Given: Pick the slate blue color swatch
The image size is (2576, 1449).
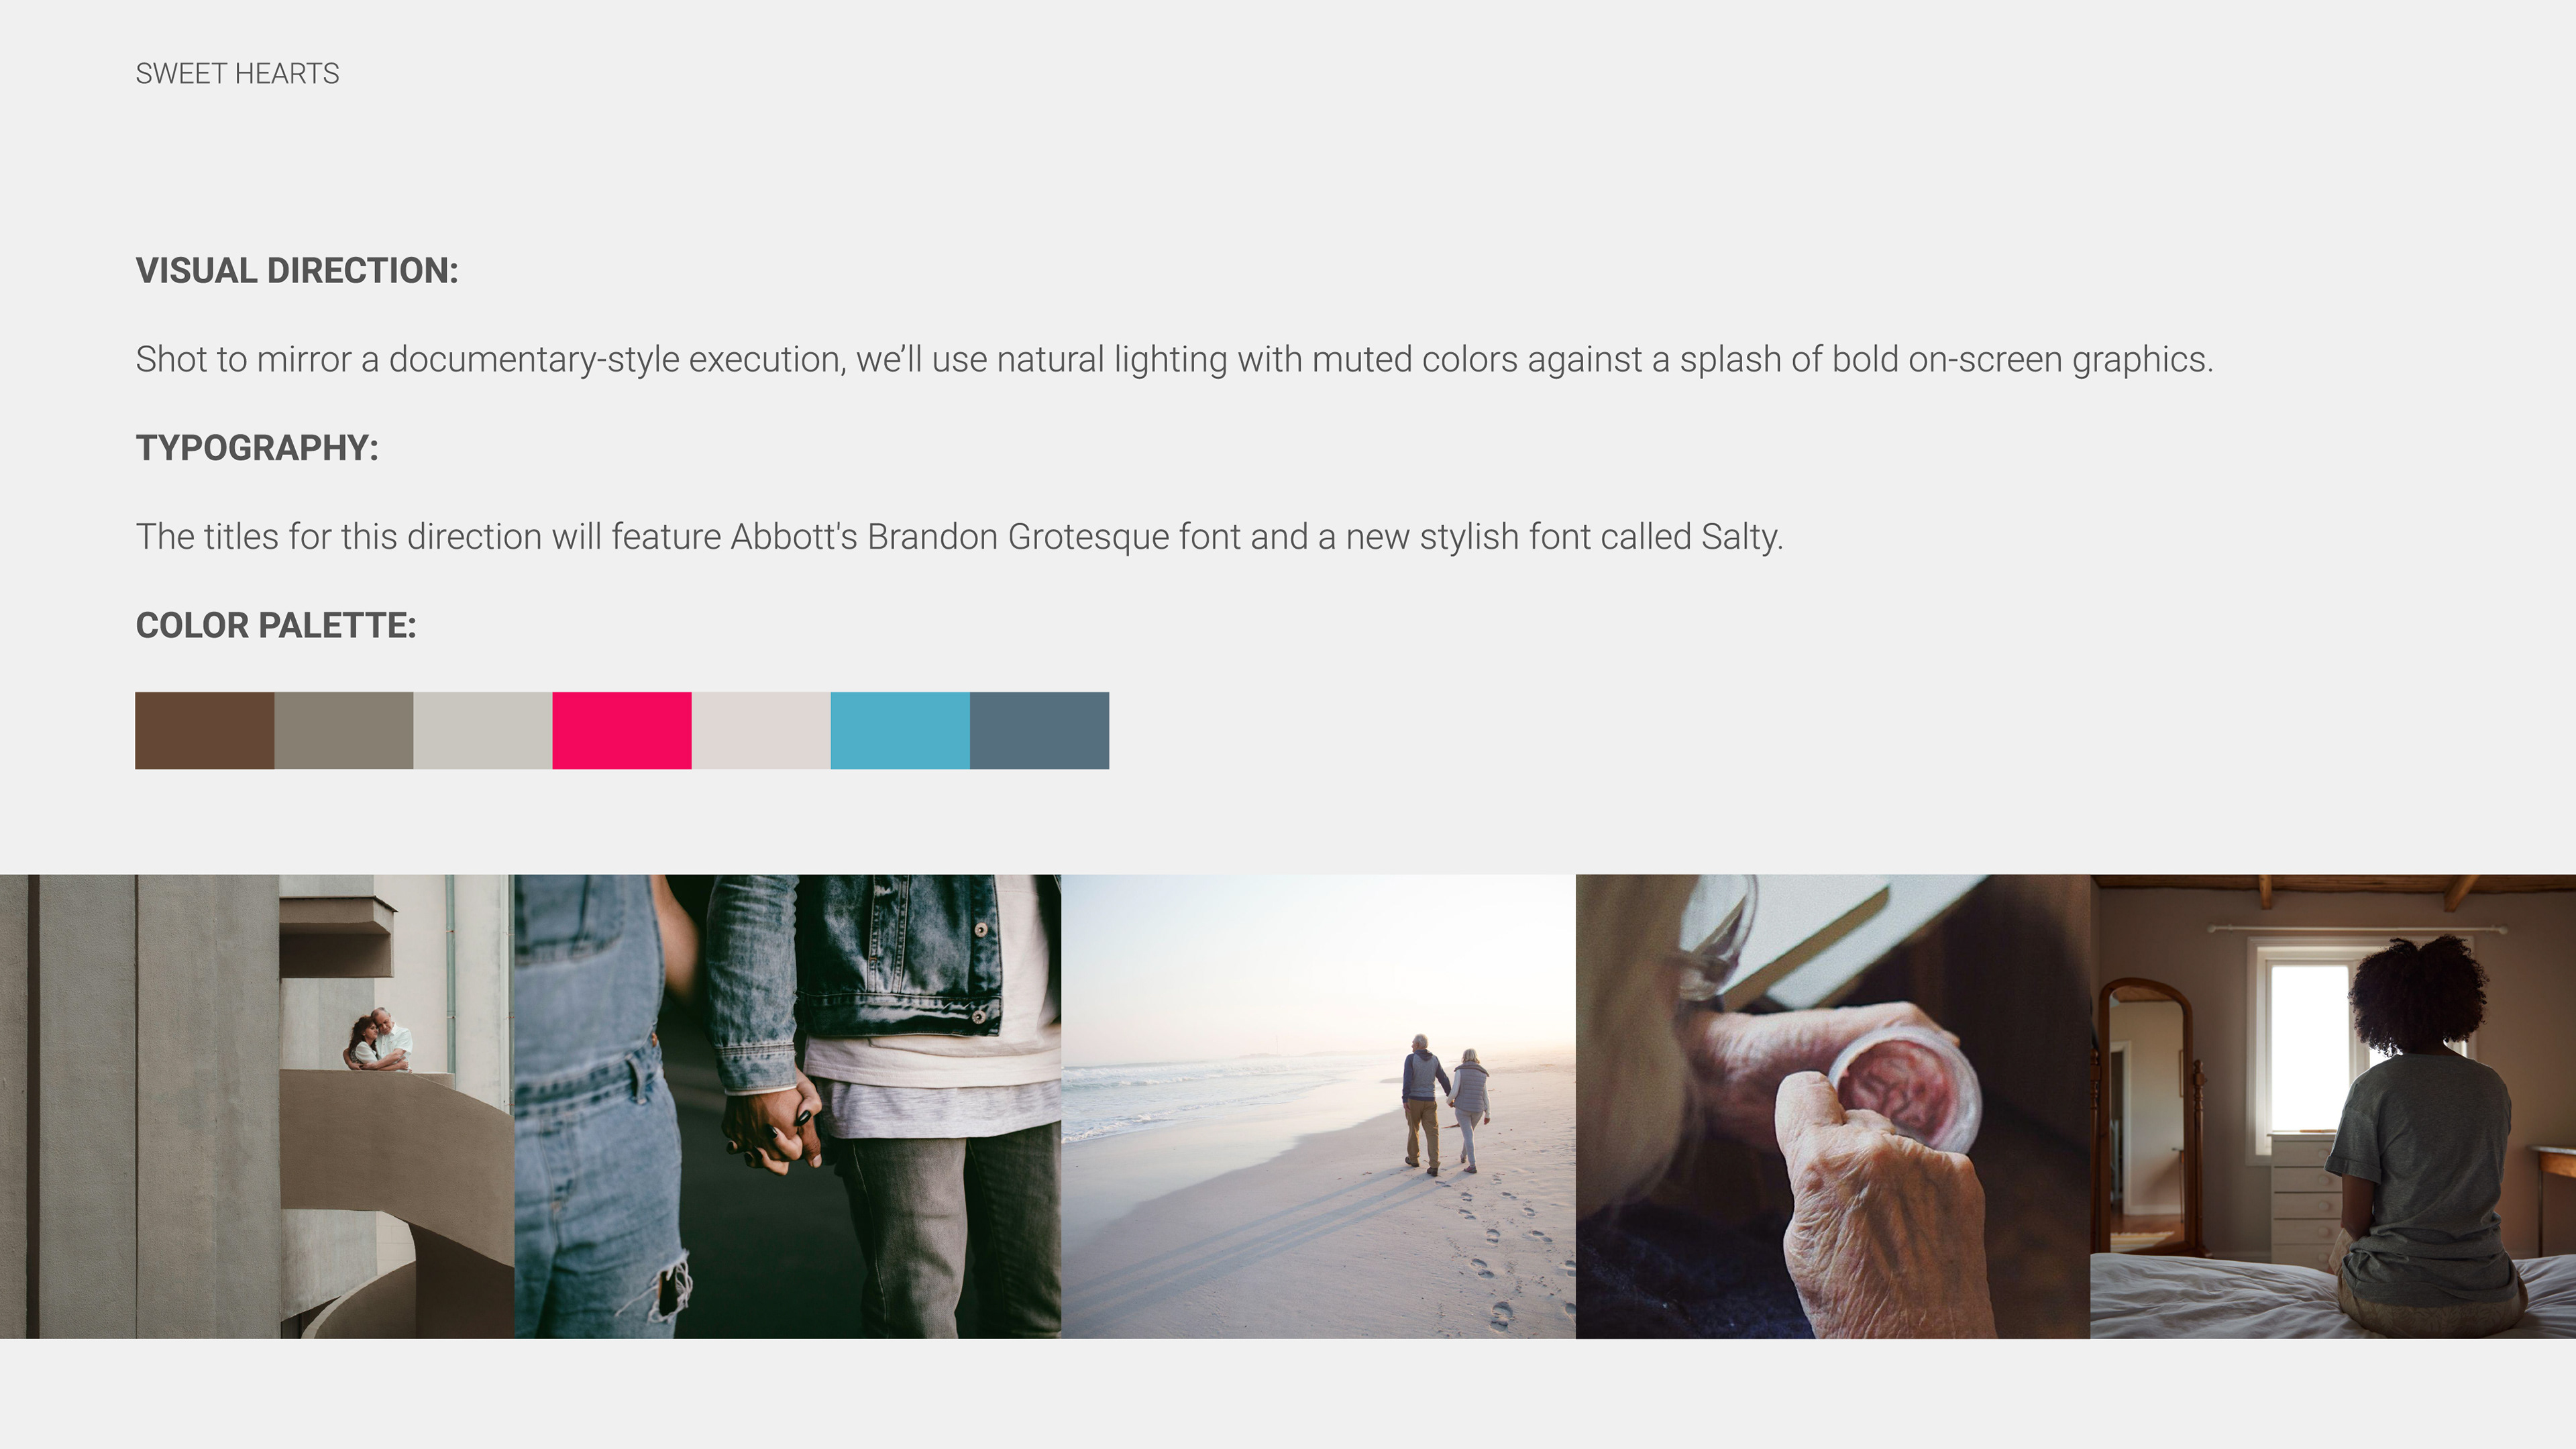Looking at the screenshot, I should pyautogui.click(x=1039, y=730).
